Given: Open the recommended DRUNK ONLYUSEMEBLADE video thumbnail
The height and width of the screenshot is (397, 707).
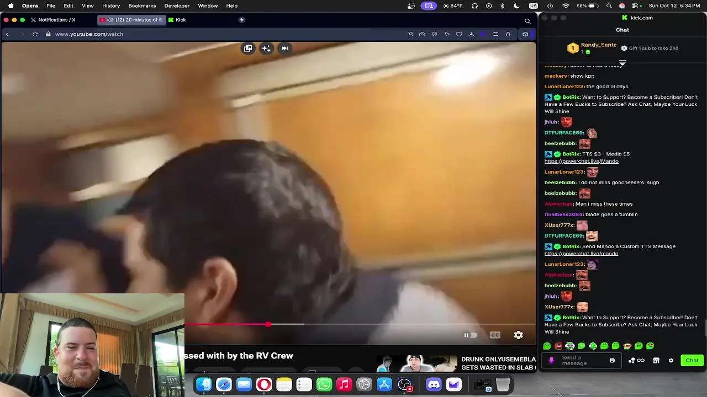Looking at the screenshot, I should [x=417, y=363].
